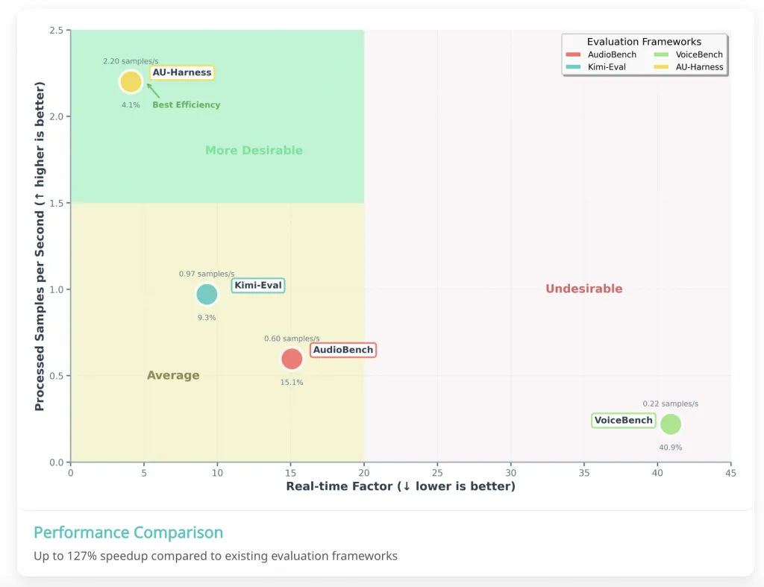This screenshot has width=764, height=587.
Task: Select the Kimi-Eval label box
Action: pos(258,285)
